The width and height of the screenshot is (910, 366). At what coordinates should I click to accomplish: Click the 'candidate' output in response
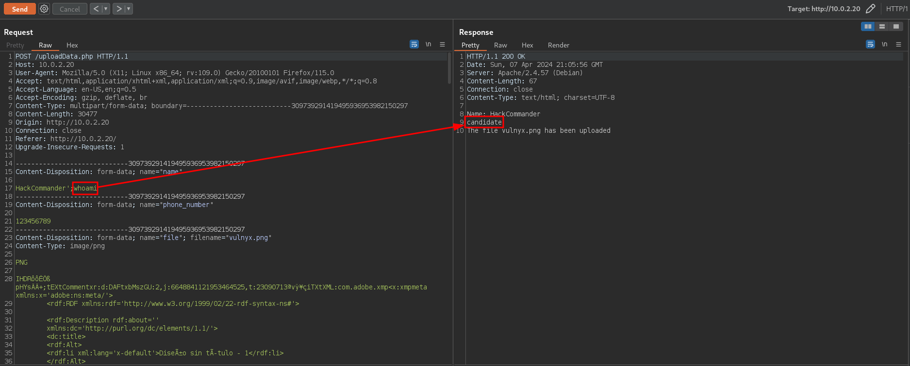point(484,122)
